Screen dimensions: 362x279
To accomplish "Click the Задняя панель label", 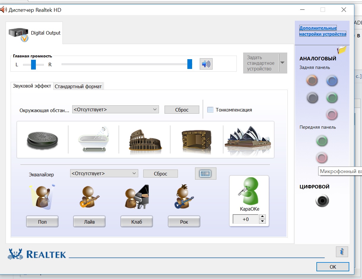I will pos(315,67).
